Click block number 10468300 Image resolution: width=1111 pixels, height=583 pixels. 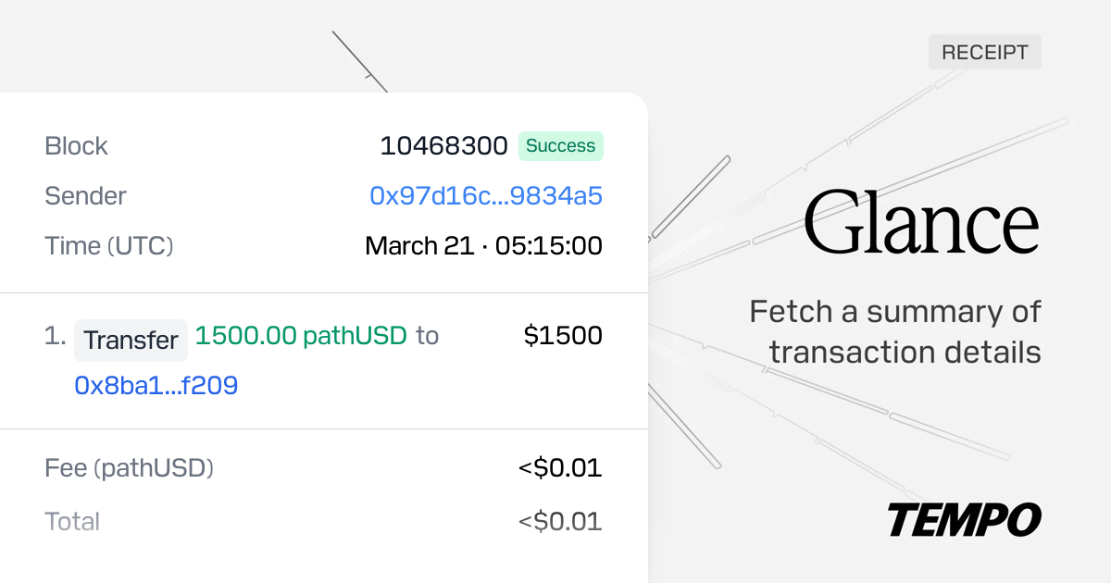443,146
